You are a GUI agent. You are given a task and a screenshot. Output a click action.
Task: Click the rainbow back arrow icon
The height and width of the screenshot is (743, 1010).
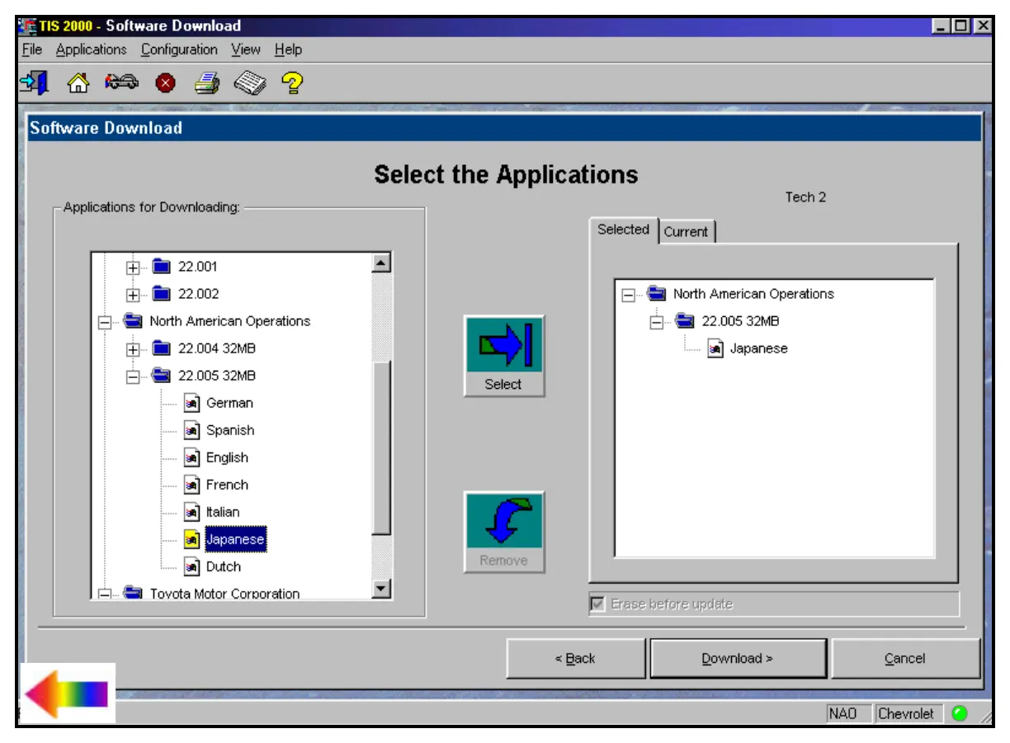(x=67, y=693)
